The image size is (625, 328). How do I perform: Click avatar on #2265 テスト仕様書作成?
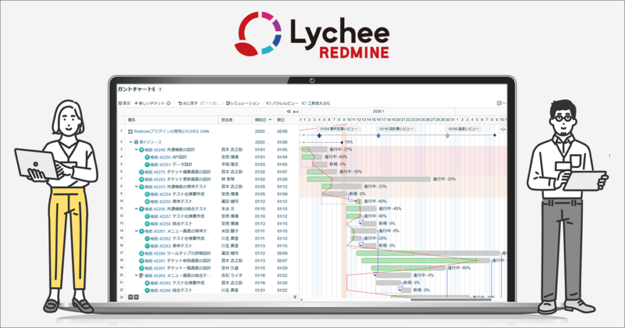pyautogui.click(x=146, y=283)
